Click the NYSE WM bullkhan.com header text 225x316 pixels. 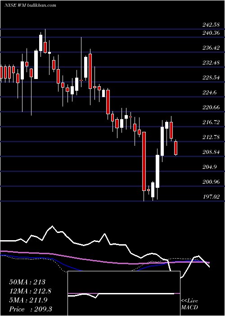(x=30, y=5)
